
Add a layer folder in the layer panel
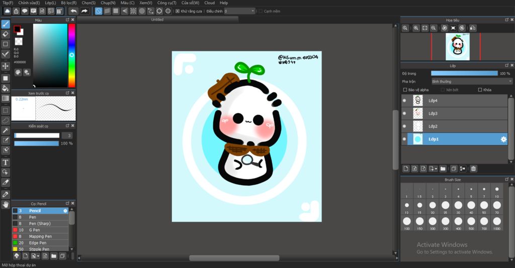pyautogui.click(x=443, y=169)
